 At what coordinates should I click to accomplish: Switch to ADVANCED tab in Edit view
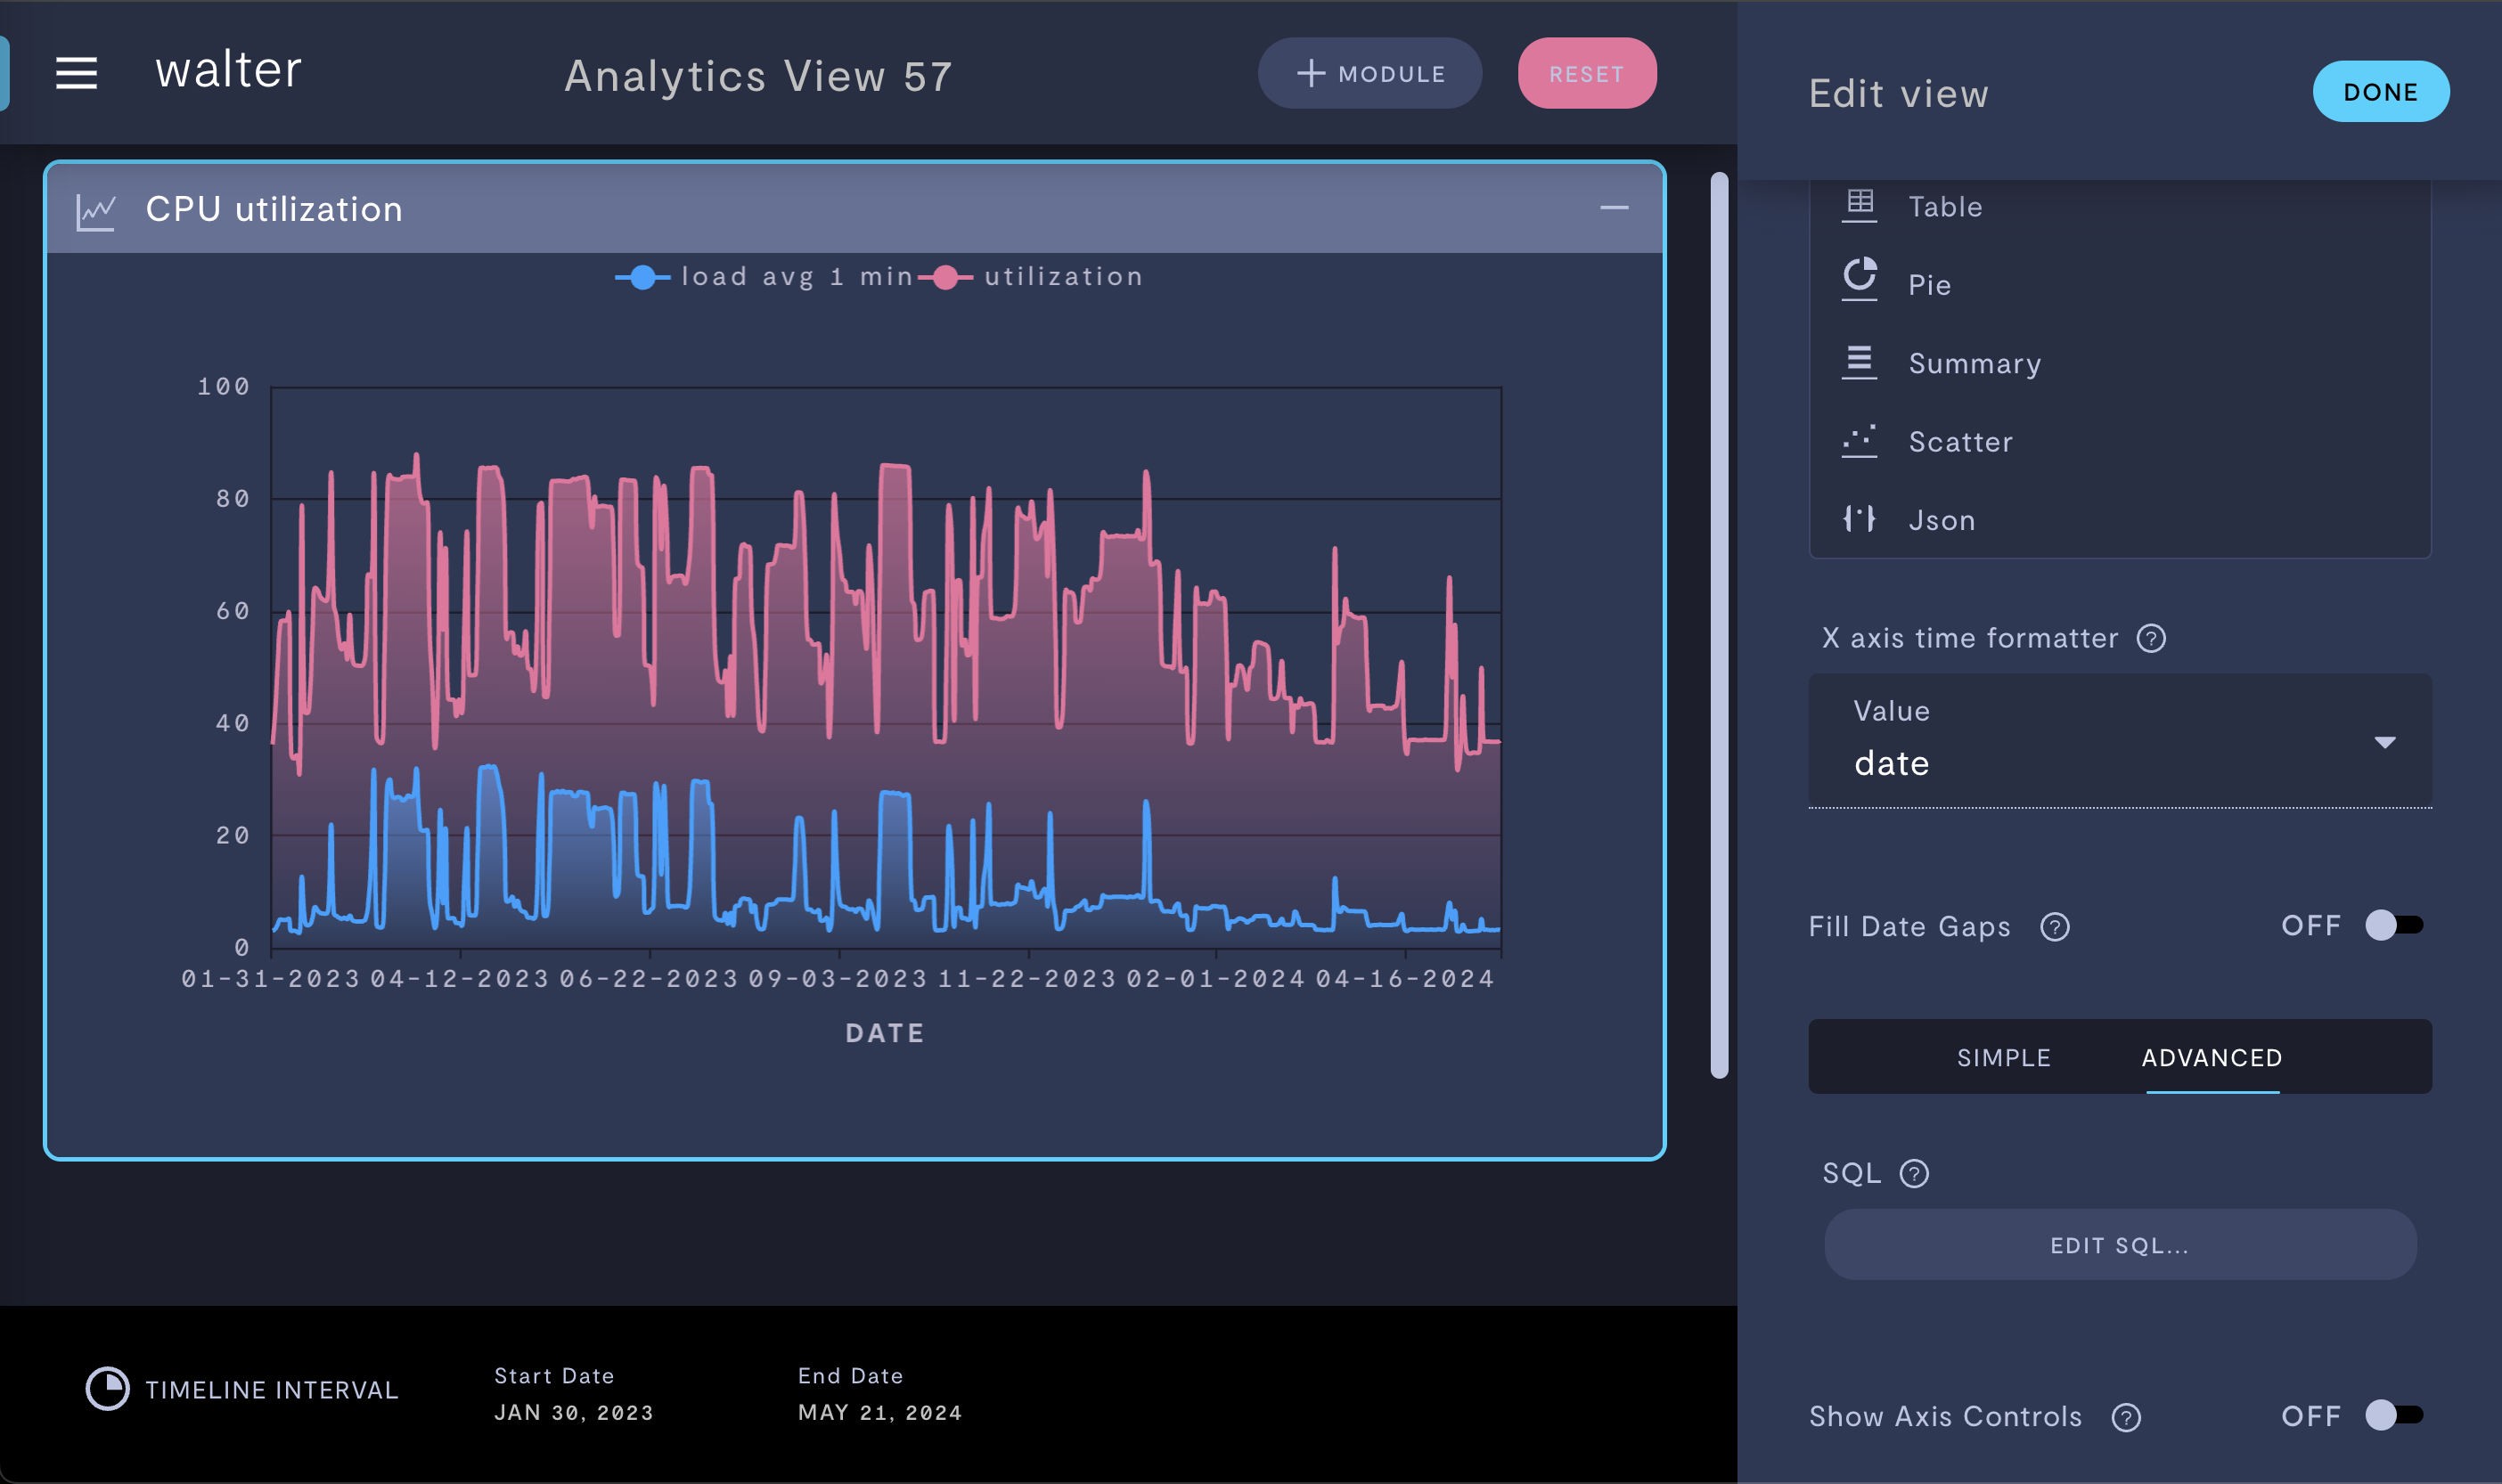point(2211,1056)
